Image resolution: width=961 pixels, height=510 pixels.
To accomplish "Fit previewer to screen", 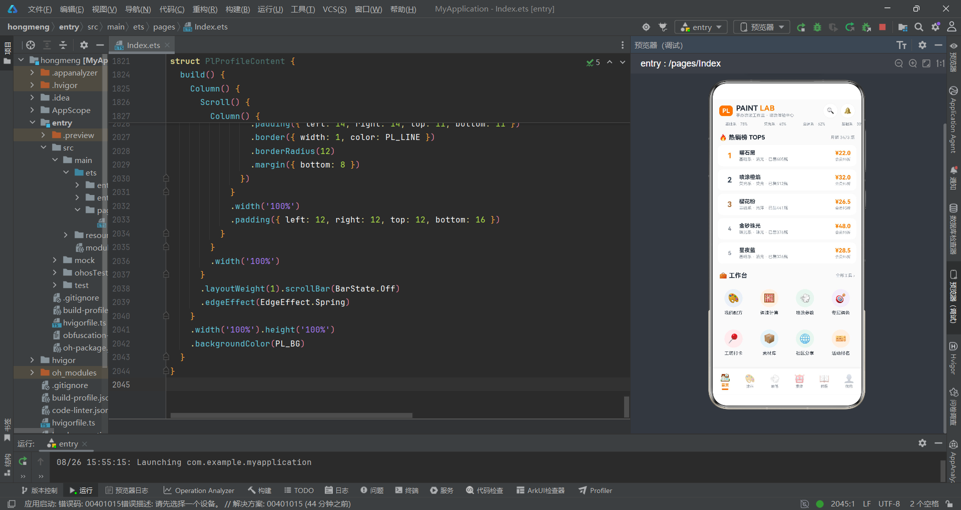I will 926,63.
